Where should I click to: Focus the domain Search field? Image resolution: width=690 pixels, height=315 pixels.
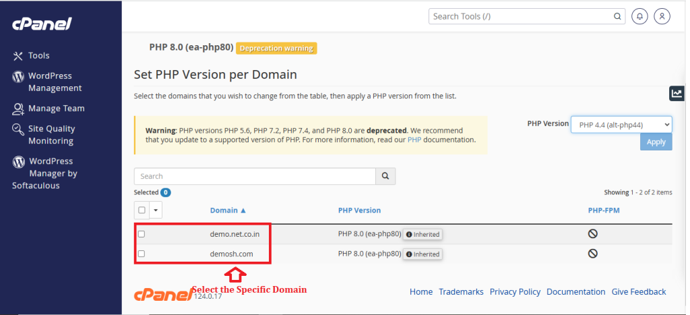point(255,176)
